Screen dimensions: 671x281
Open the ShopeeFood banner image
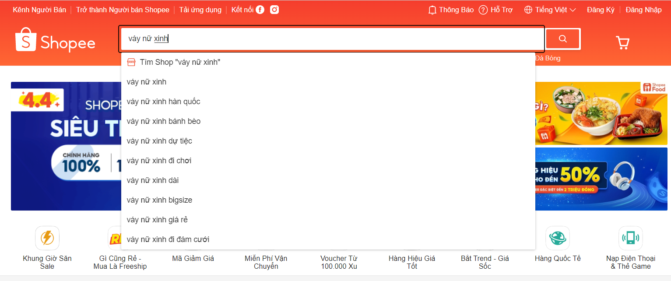[x=601, y=113]
